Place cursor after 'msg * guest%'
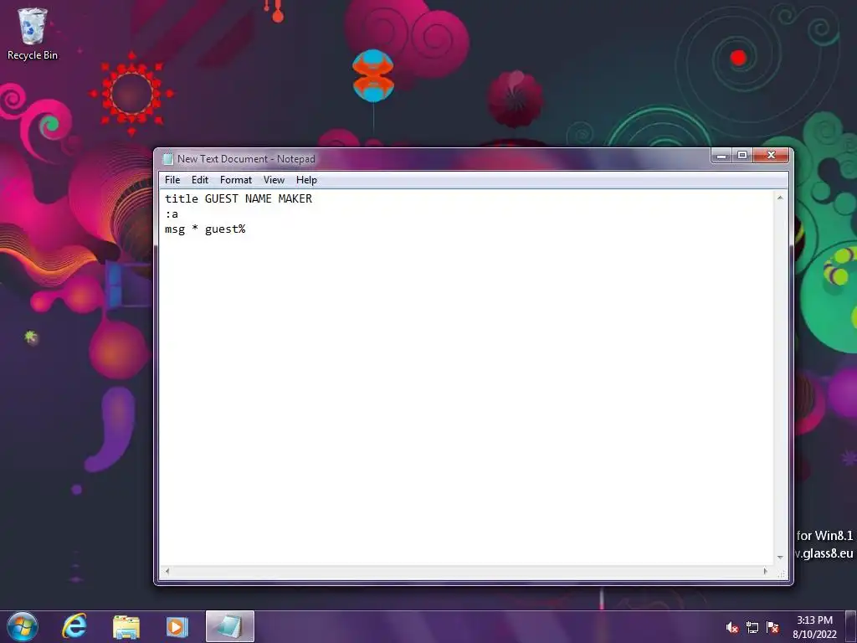 tap(247, 229)
